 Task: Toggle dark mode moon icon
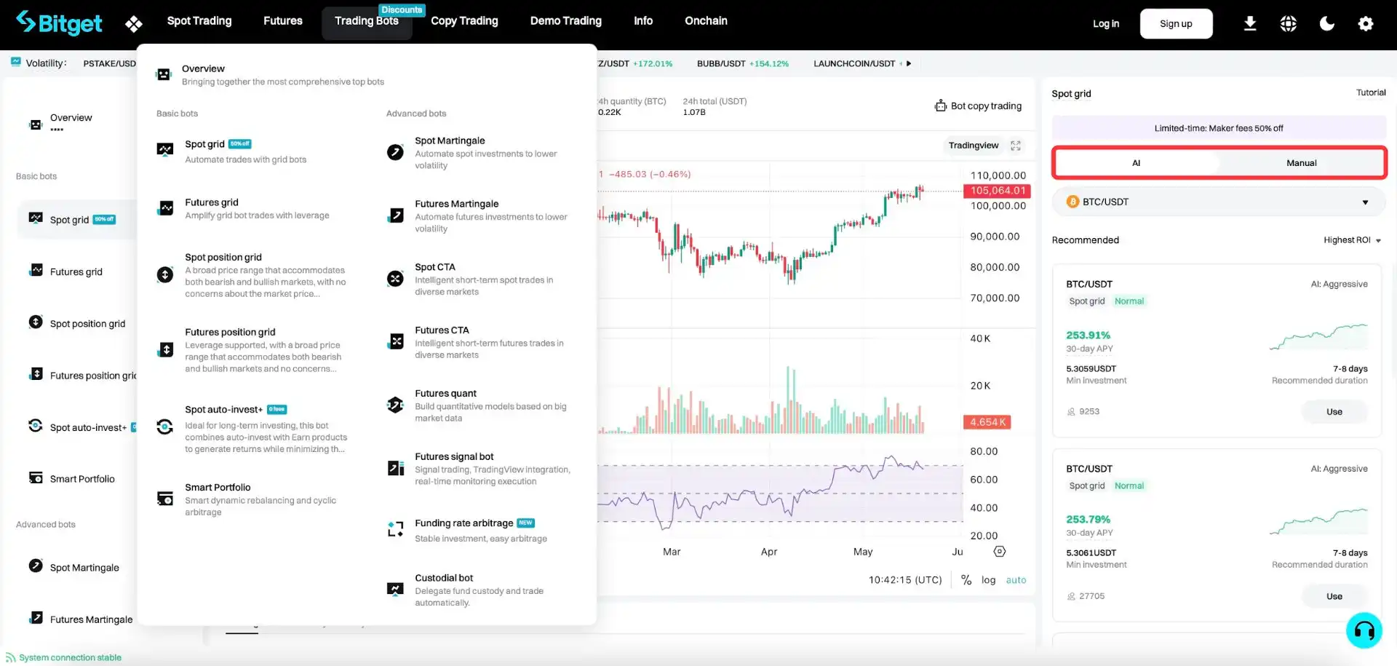click(x=1326, y=24)
